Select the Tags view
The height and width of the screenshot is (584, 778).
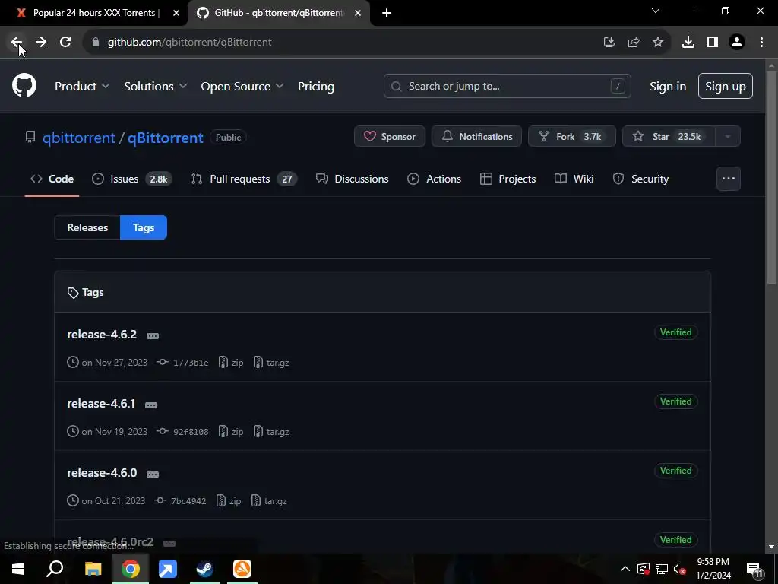point(144,227)
